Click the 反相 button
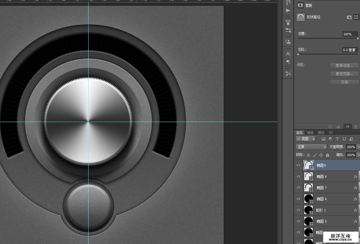Viewport: 360px width, 244px height. point(344,82)
